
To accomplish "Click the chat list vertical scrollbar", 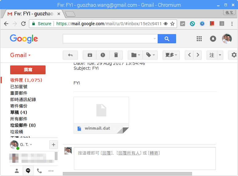I will pos(56,156).
